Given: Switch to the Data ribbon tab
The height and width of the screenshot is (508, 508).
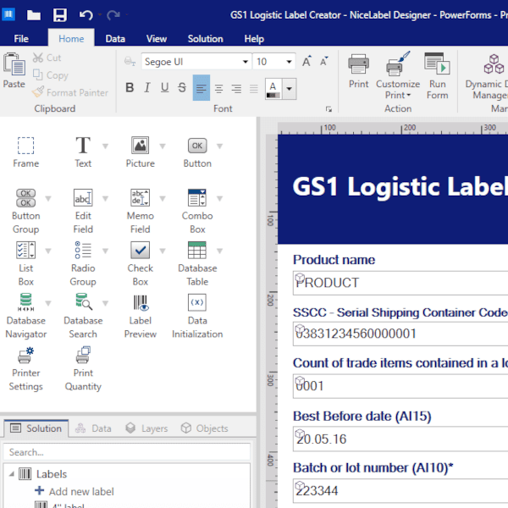Looking at the screenshot, I should coord(115,39).
